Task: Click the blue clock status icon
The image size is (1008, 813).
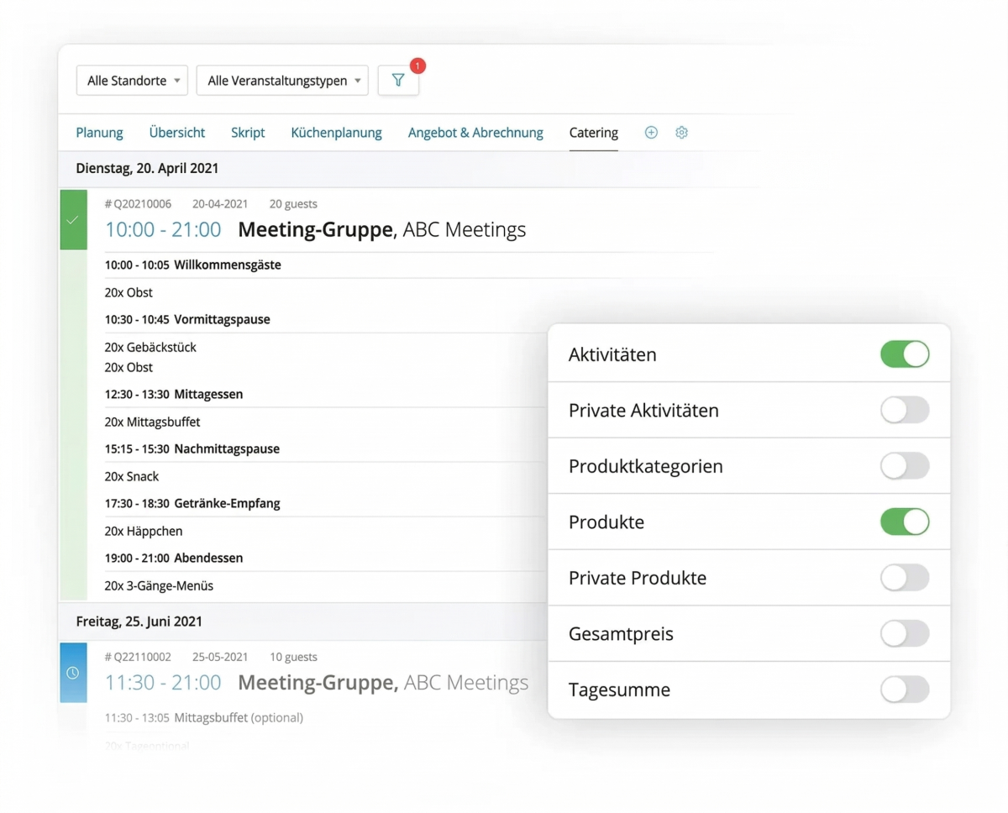Action: click(x=73, y=673)
